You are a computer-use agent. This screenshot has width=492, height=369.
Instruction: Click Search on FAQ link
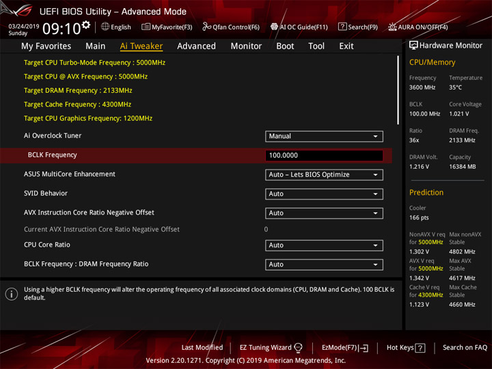pos(465,348)
